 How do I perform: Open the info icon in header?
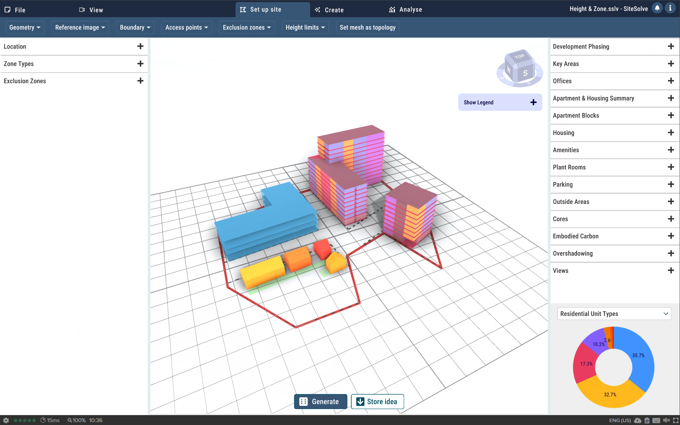click(x=670, y=8)
